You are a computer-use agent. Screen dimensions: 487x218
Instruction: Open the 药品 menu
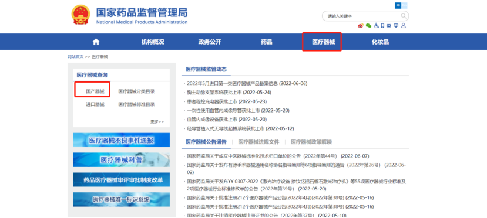(x=267, y=42)
